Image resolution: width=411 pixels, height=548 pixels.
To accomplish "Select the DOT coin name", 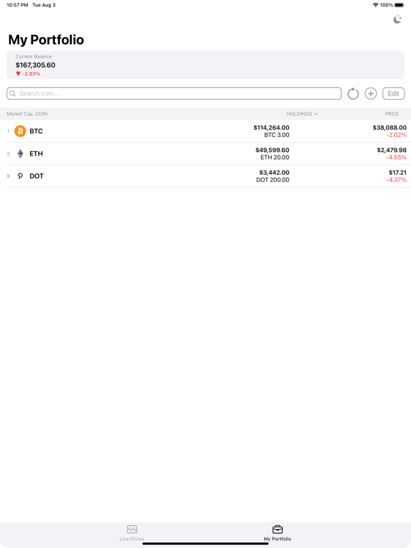I will (36, 176).
